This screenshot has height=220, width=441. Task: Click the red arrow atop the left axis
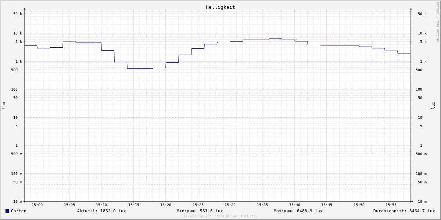pyautogui.click(x=25, y=9)
